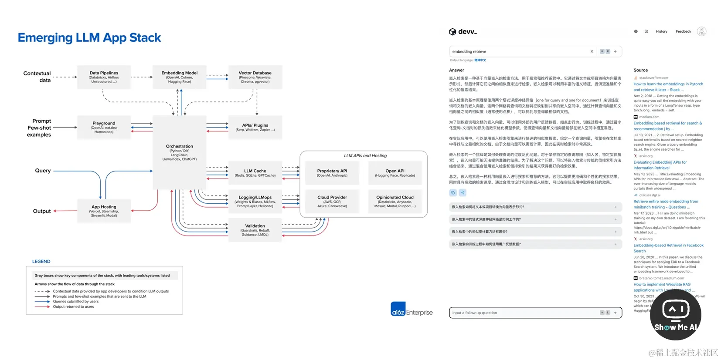Submit the search with the arrow icon

tap(615, 51)
